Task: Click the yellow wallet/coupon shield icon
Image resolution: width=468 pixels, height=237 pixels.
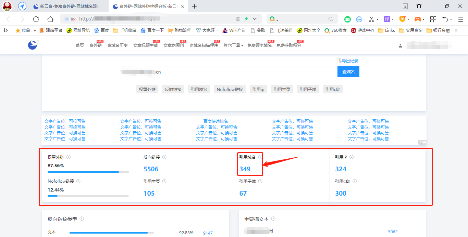Action: [403, 19]
